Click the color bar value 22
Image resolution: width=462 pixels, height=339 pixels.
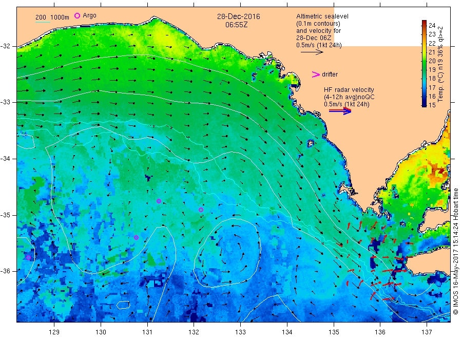[432, 43]
